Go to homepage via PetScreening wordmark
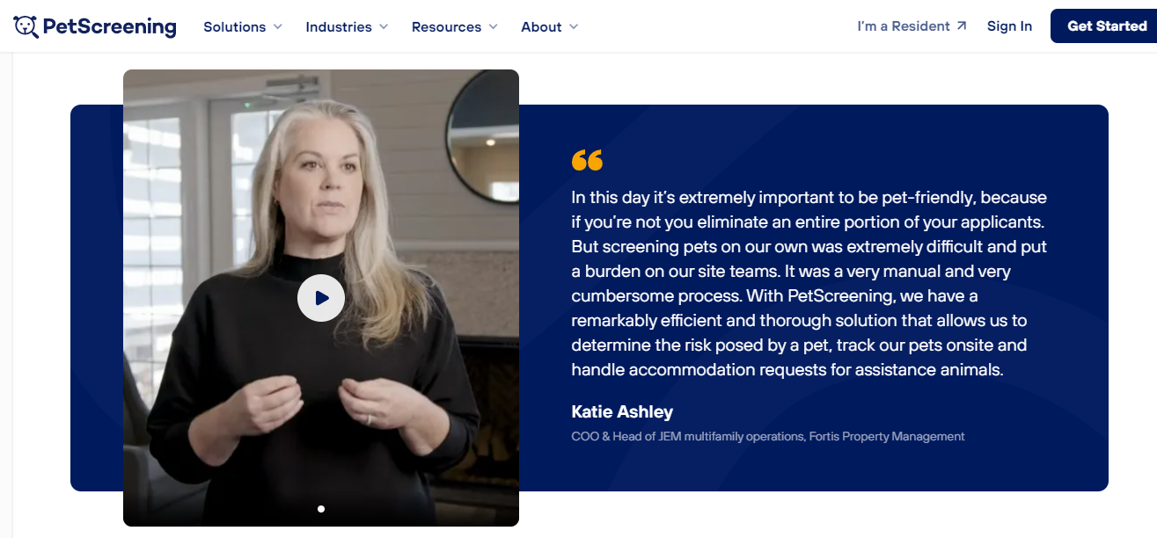Viewport: 1157px width, 538px height. [109, 26]
